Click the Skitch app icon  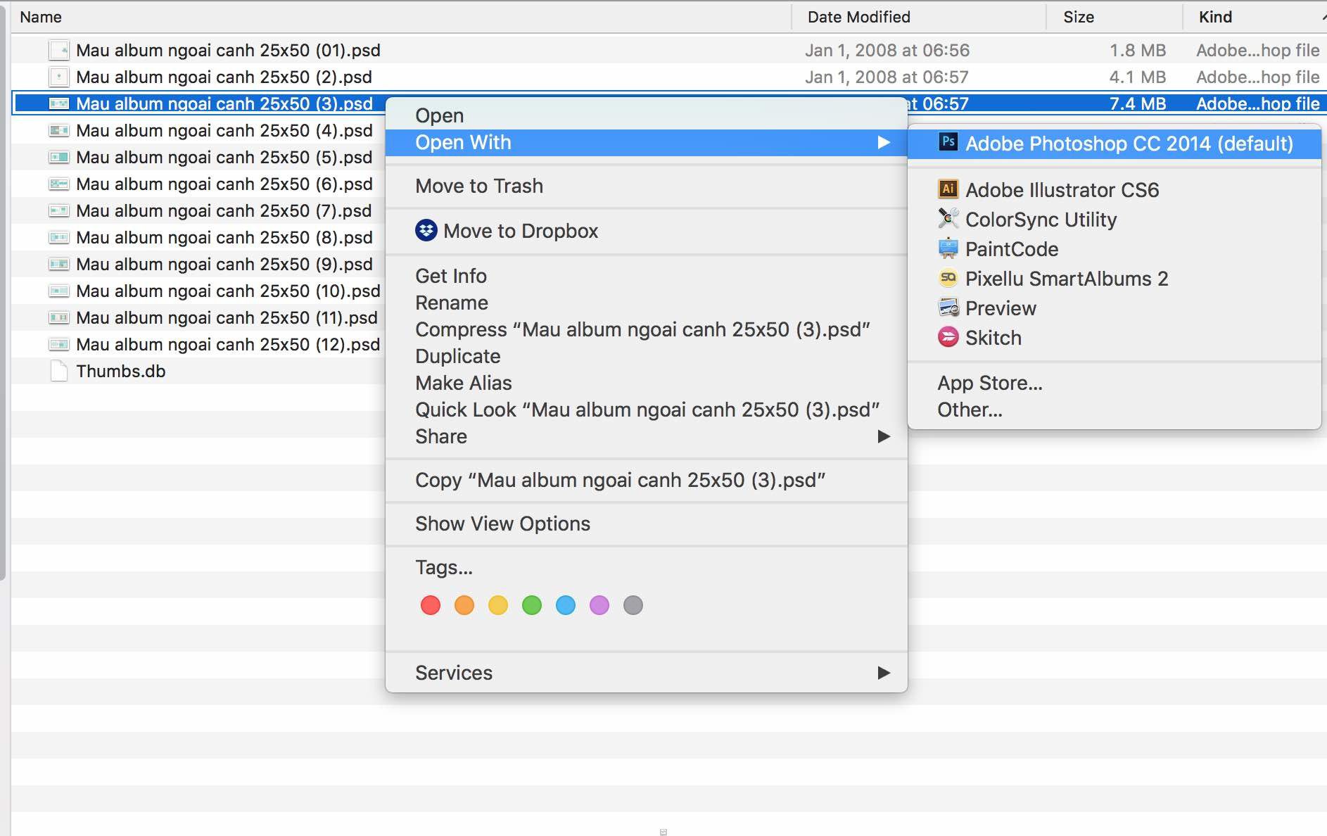coord(948,336)
